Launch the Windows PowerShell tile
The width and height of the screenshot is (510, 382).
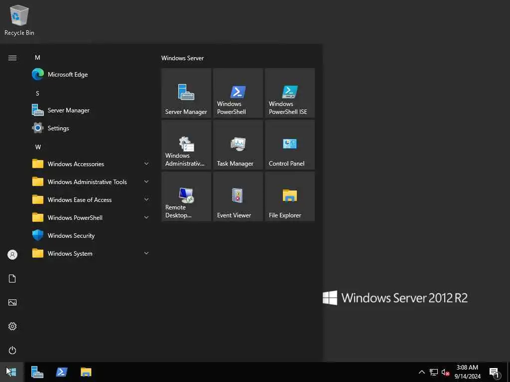(x=238, y=93)
